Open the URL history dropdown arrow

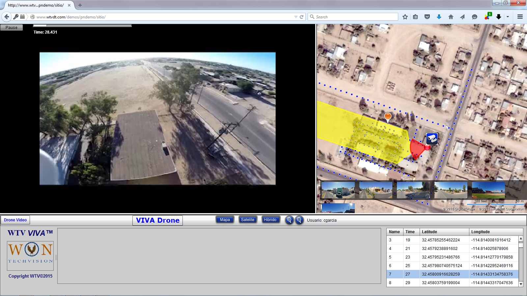point(296,17)
